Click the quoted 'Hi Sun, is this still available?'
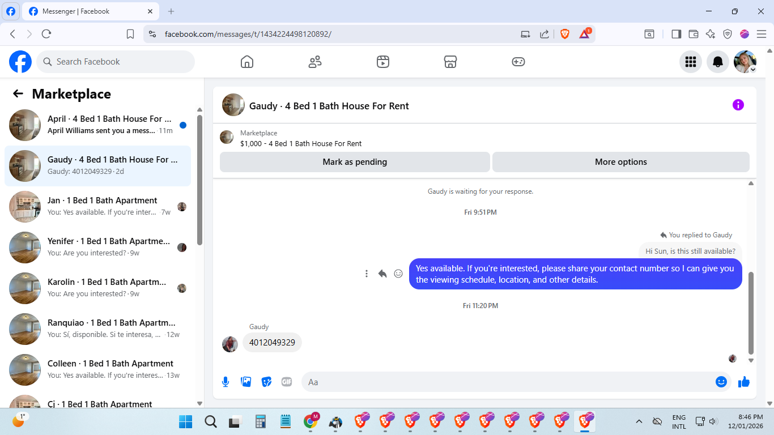The image size is (774, 435). click(690, 251)
